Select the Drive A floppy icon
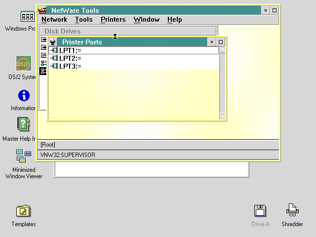The image size is (316, 237). pos(260,211)
